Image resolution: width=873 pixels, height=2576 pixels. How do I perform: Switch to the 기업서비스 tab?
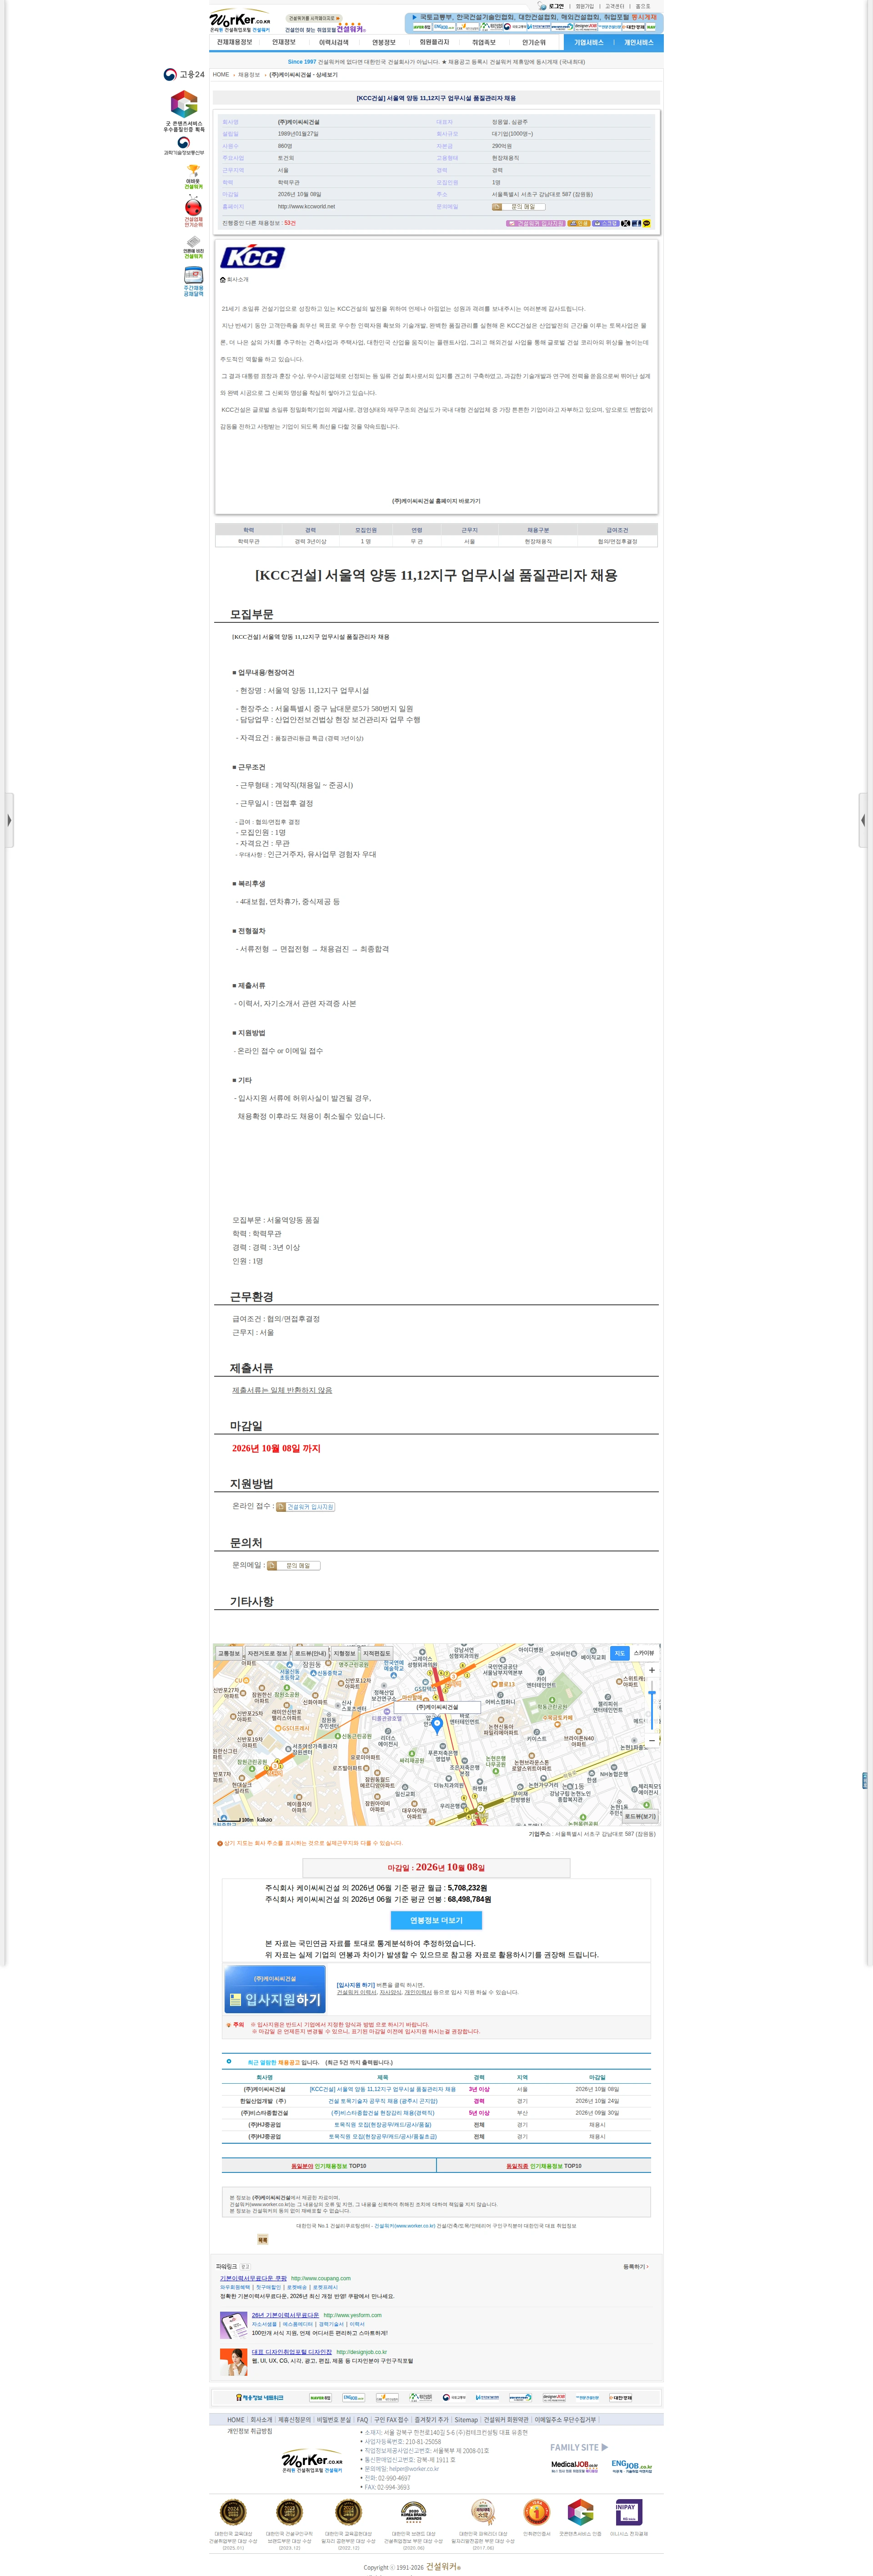click(588, 43)
